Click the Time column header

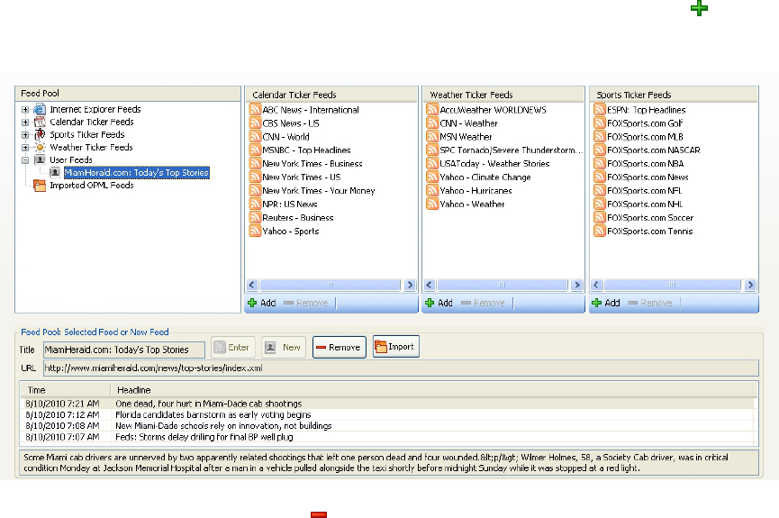click(x=65, y=390)
